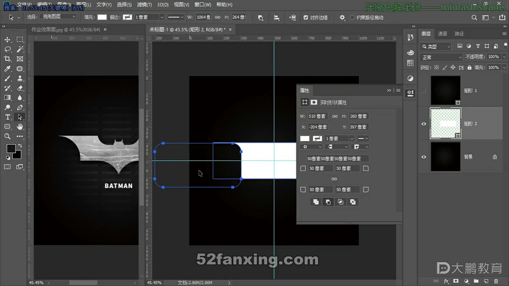Click the path arrangement icon in options bar
509x286 pixels.
292,17
